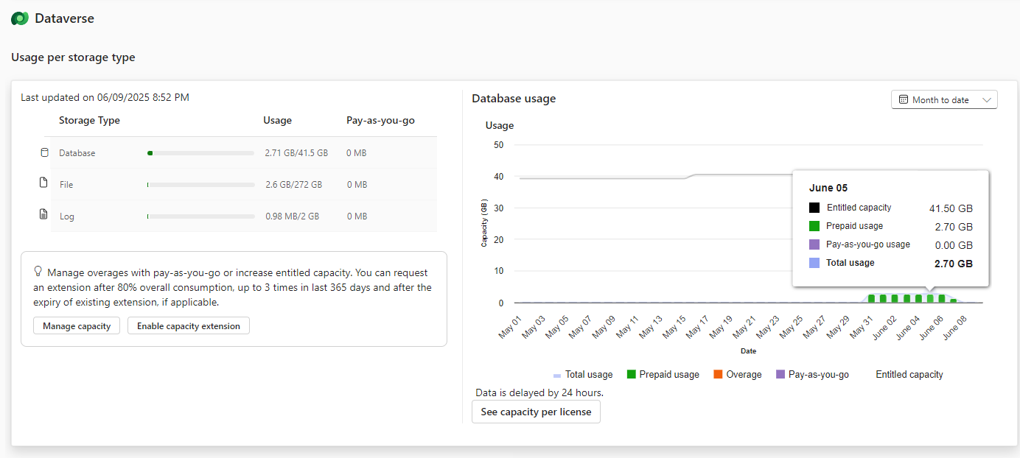The height and width of the screenshot is (458, 1020).
Task: Click the Last updated timestamp text
Action: 105,97
